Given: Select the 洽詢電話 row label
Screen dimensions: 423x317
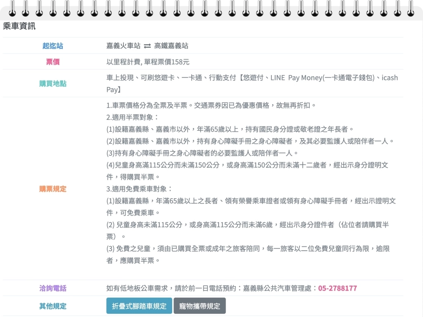Looking at the screenshot, I should click(52, 288).
